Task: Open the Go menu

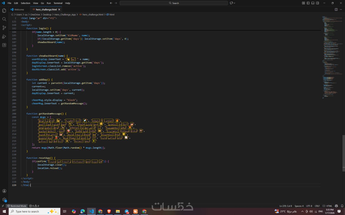Action: coord(42,3)
